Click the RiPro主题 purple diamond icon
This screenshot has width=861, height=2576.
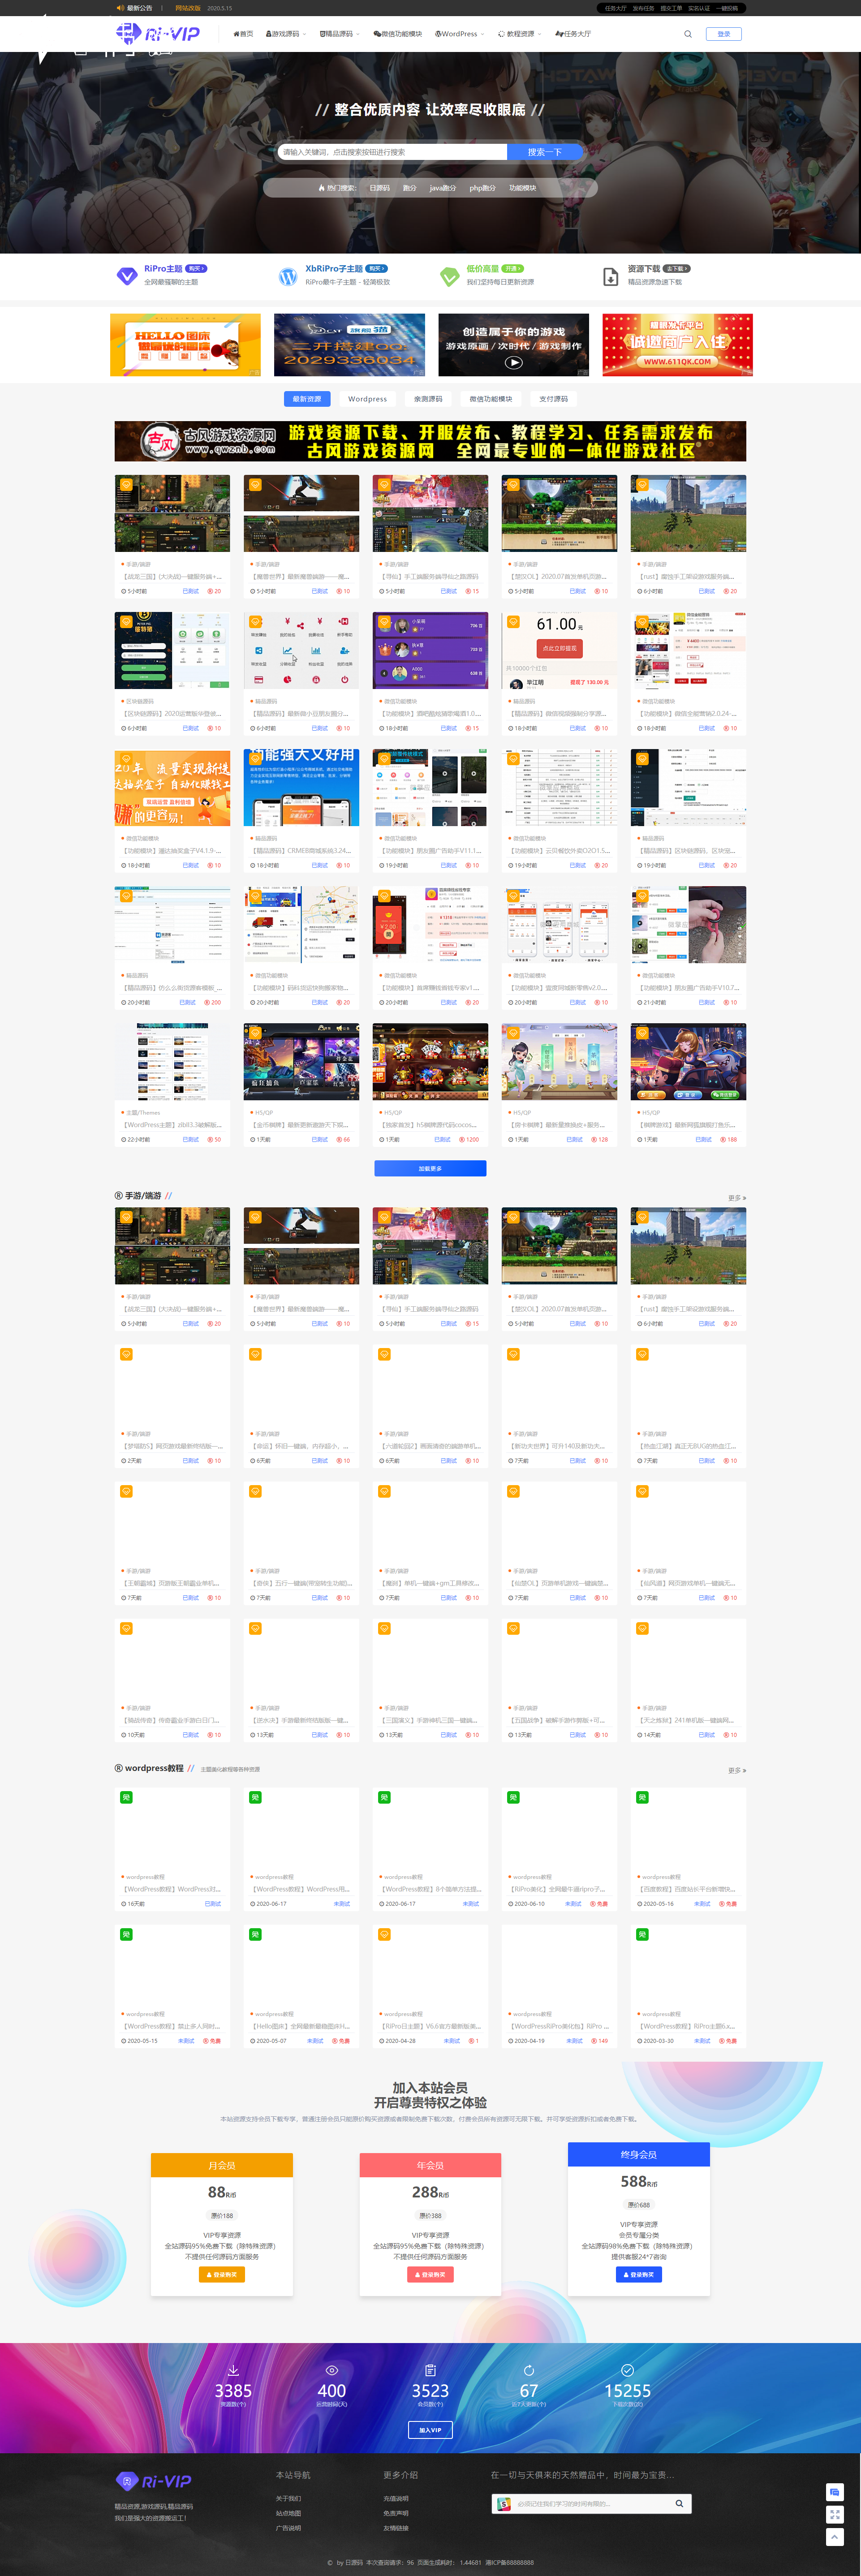tap(127, 276)
